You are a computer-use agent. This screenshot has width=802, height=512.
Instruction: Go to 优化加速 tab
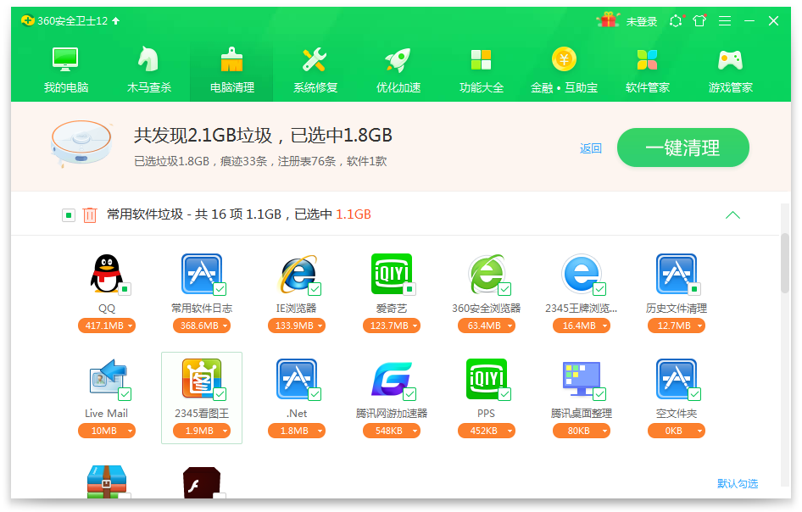[398, 70]
